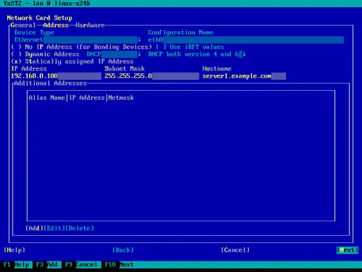Click the Netmask column header
The image size is (362, 272).
121,97
